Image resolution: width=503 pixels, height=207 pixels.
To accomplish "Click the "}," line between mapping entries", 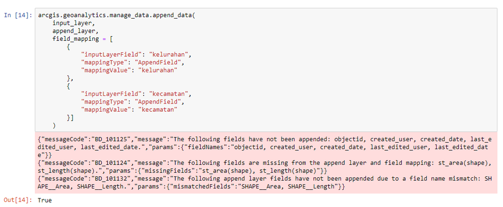I will click(70, 79).
